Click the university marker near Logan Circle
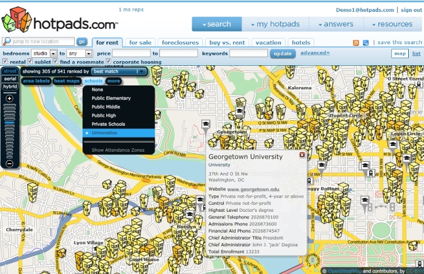 coord(393,145)
